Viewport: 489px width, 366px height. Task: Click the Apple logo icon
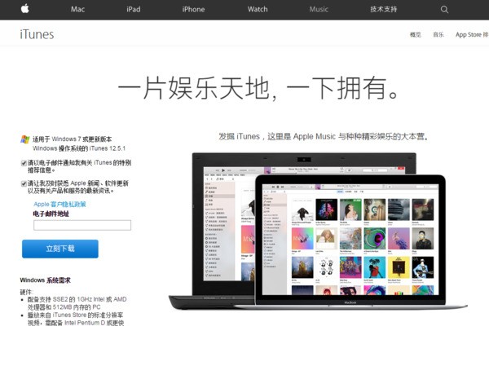coord(25,9)
